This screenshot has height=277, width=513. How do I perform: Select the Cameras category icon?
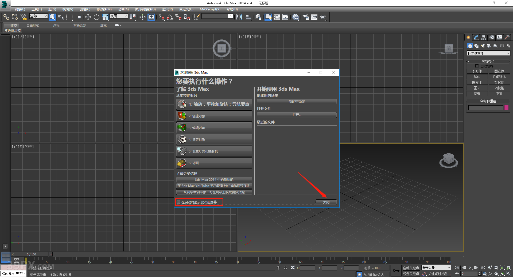tap(489, 46)
